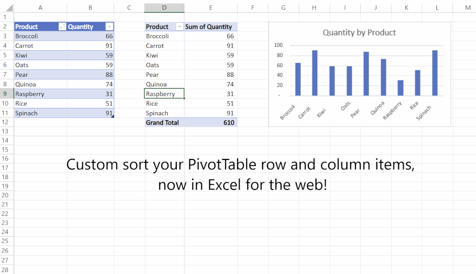The width and height of the screenshot is (476, 274).
Task: Click the Broccoli bar in the chart
Action: click(x=298, y=79)
